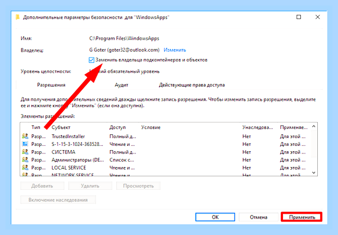Sort by the Тип column header
Image resolution: width=338 pixels, height=235 pixels.
click(x=35, y=127)
